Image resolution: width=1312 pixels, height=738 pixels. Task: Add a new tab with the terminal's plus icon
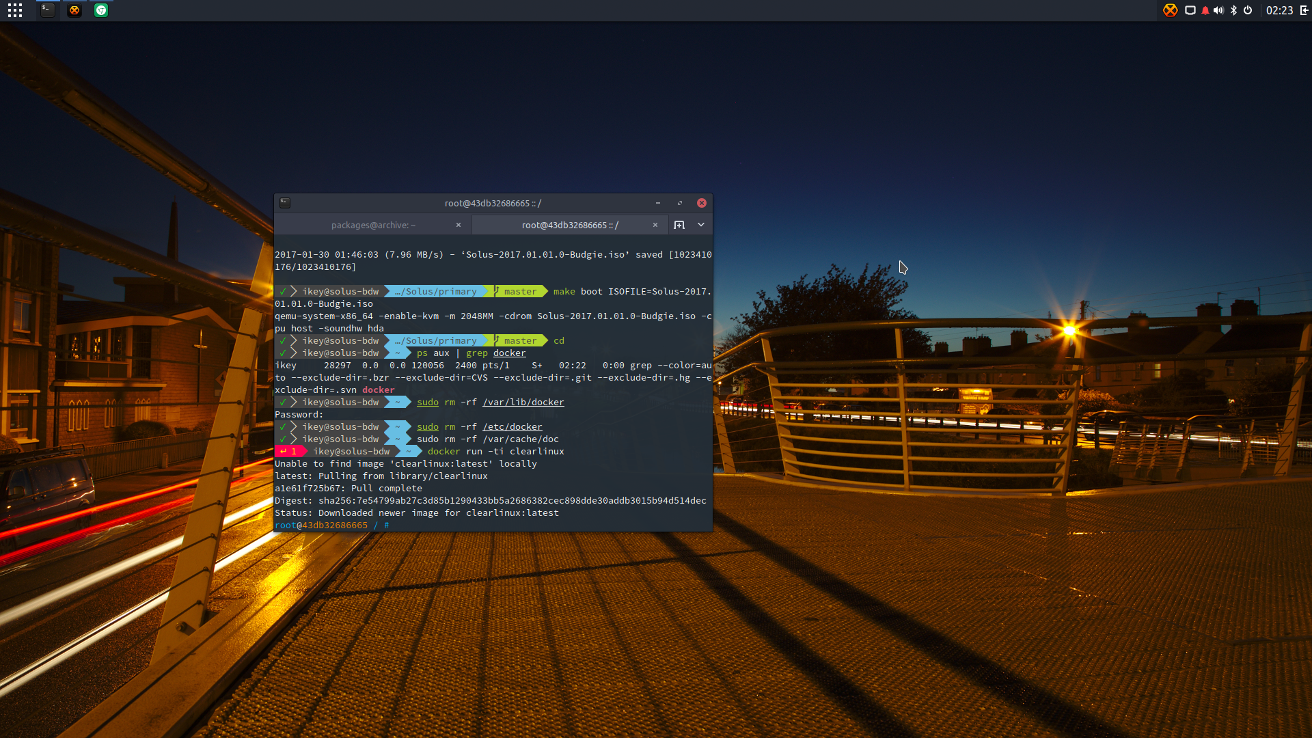click(679, 225)
